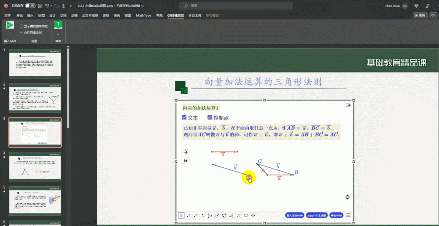Select slide 1 thumbnail
Image resolution: width=439 pixels, height=226 pixels.
(35, 63)
